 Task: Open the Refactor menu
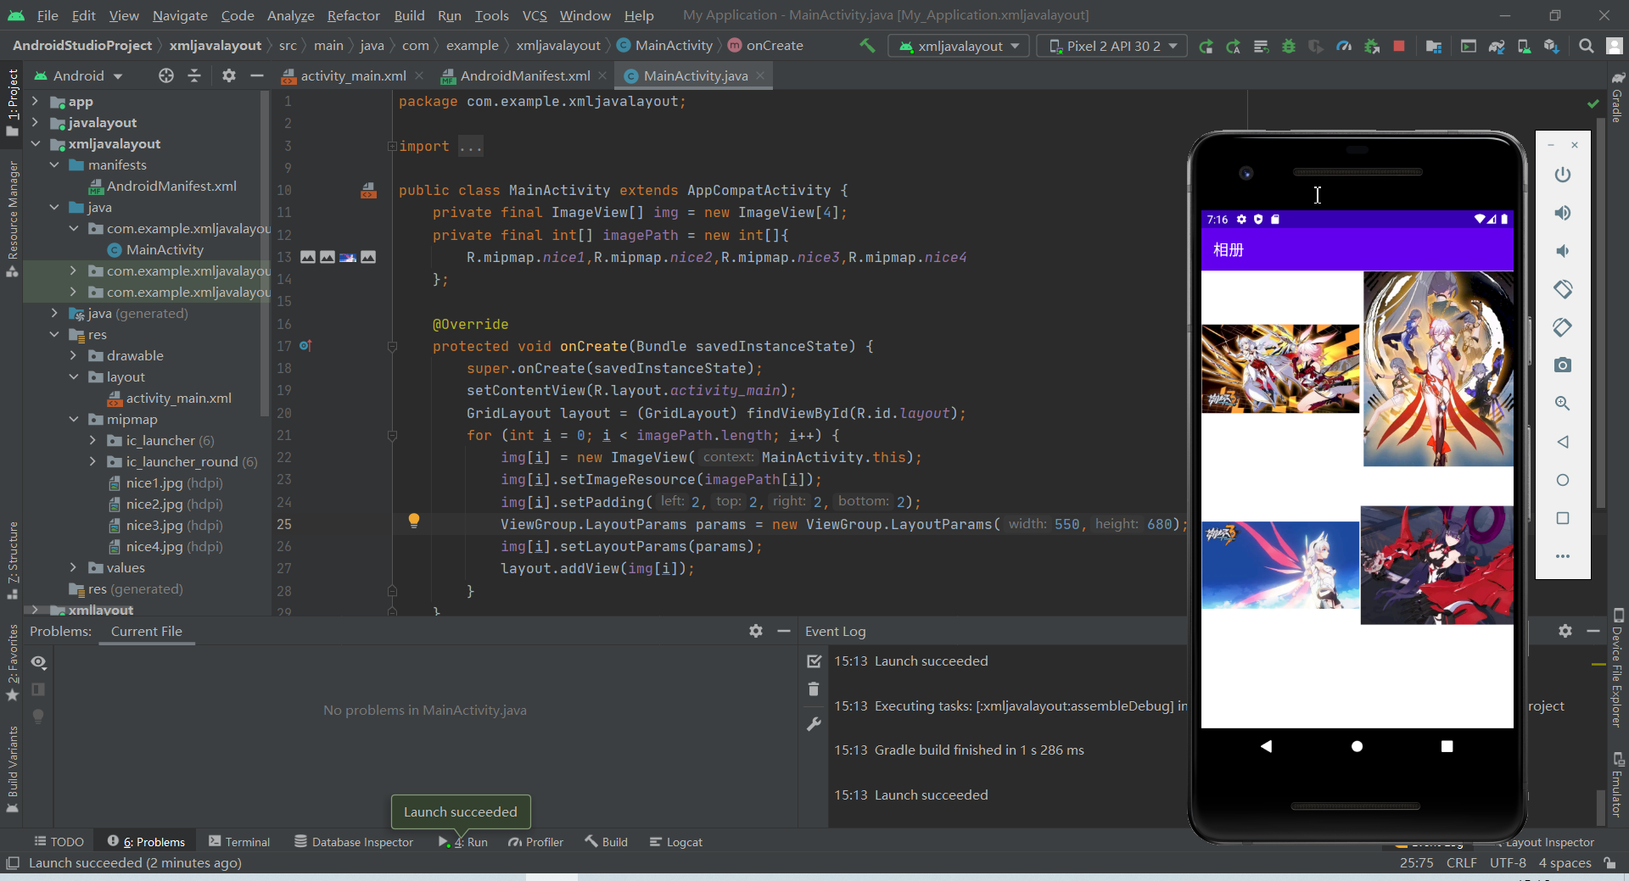click(x=353, y=15)
